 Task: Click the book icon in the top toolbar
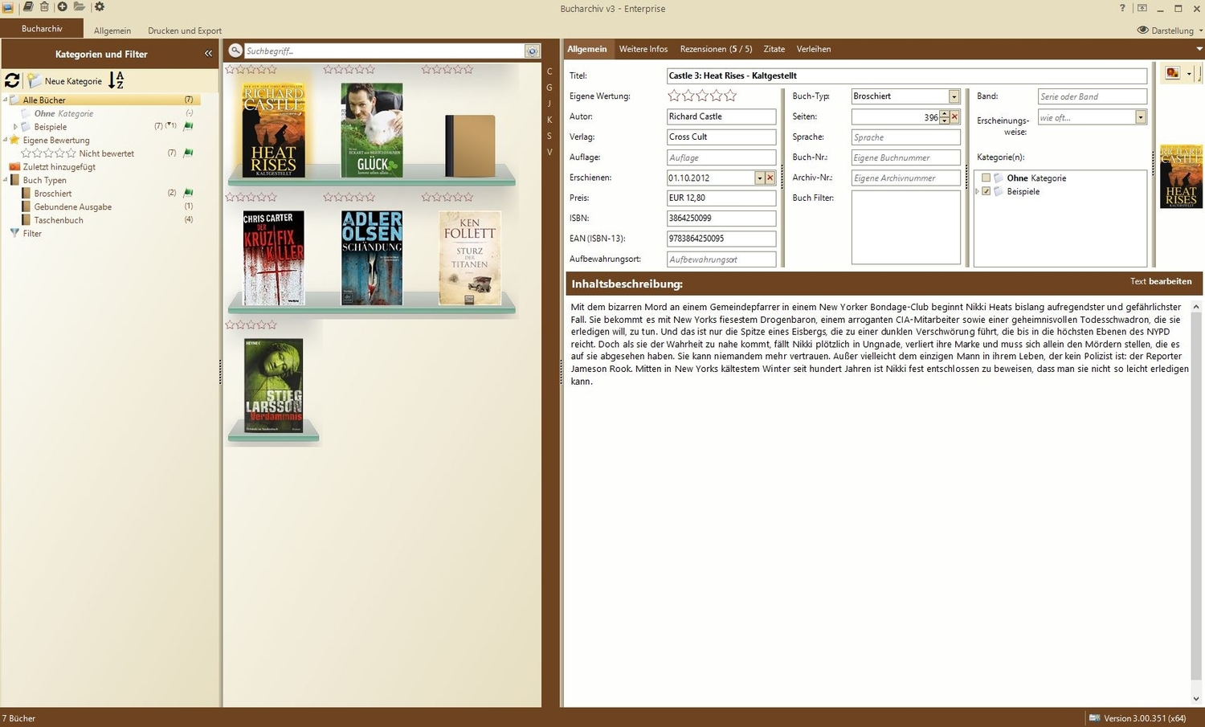tap(28, 7)
